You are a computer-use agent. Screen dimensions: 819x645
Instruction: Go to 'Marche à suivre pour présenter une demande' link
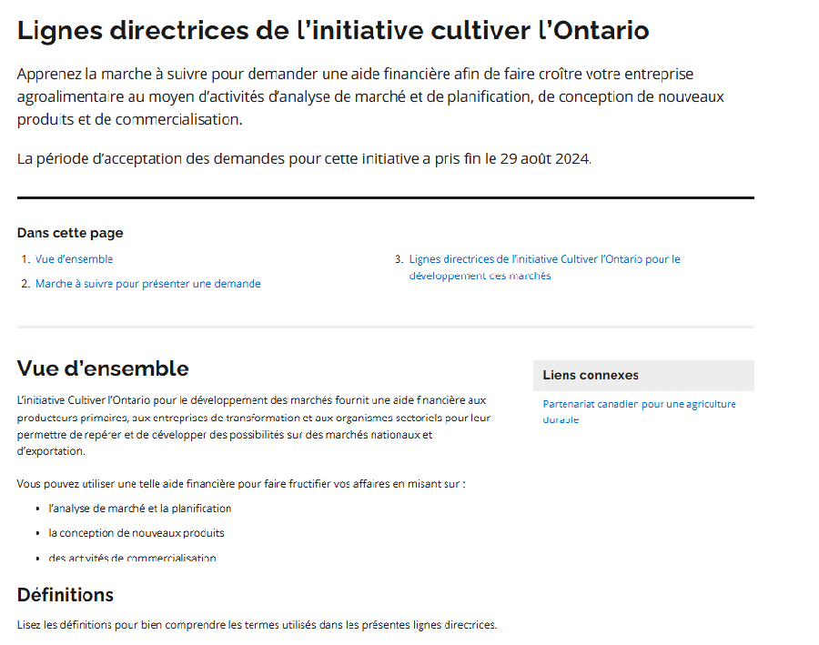pyautogui.click(x=147, y=284)
